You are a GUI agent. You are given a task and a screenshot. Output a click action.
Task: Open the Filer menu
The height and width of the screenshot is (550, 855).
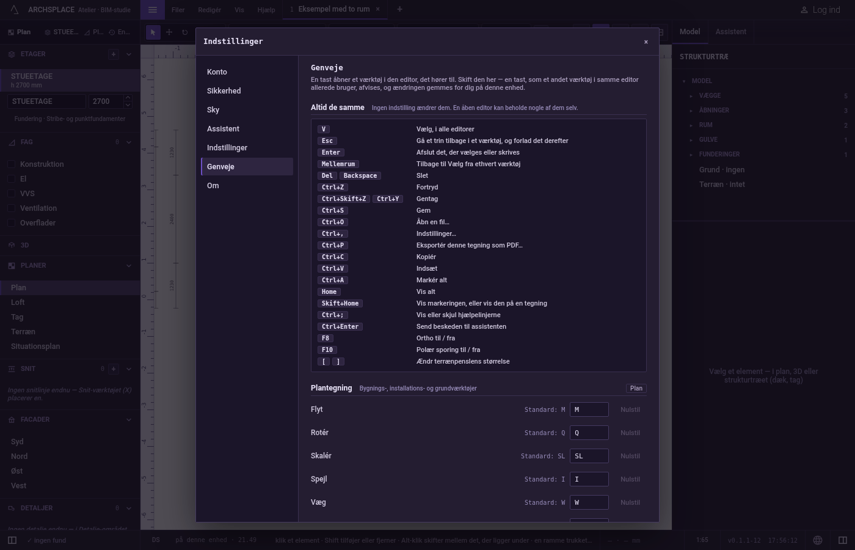(178, 10)
